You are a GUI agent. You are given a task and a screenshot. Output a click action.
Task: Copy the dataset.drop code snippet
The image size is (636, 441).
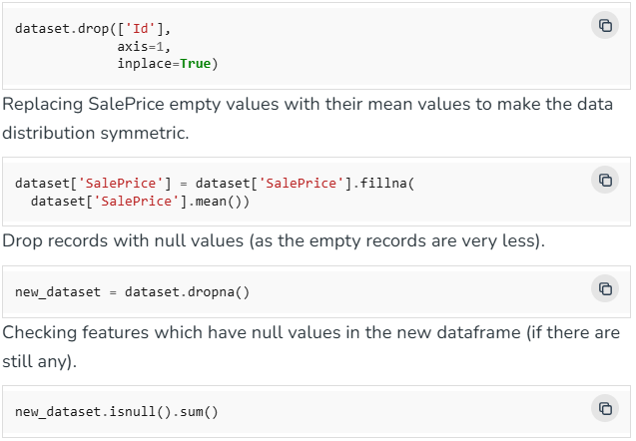click(x=605, y=25)
